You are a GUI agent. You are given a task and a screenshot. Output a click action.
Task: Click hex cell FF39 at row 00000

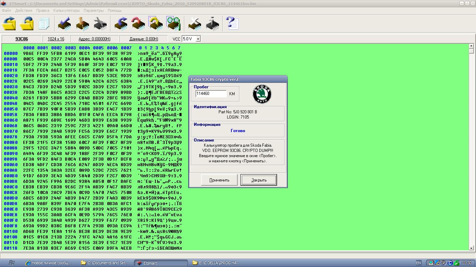click(43, 54)
